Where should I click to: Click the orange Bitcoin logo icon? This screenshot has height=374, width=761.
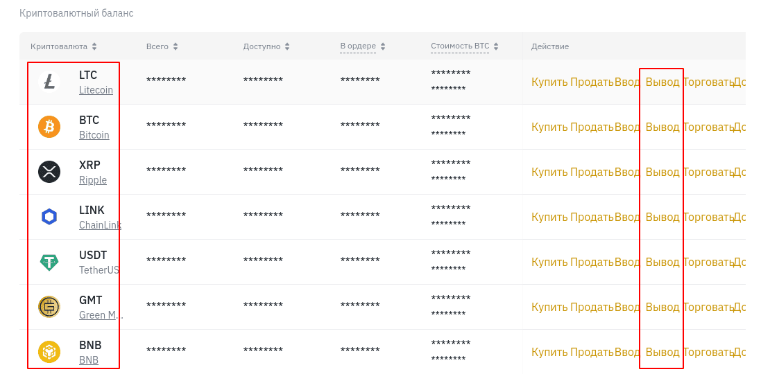coord(49,127)
